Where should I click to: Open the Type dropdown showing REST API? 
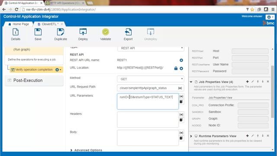[x=151, y=48]
